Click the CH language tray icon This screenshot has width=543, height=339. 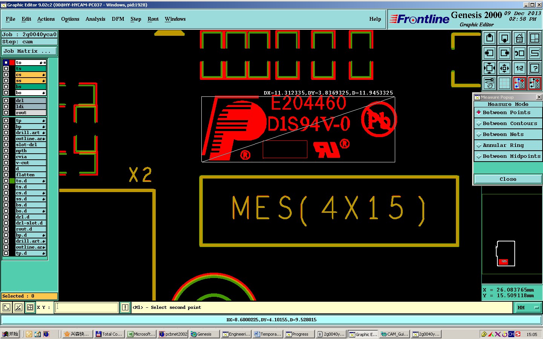click(511, 334)
